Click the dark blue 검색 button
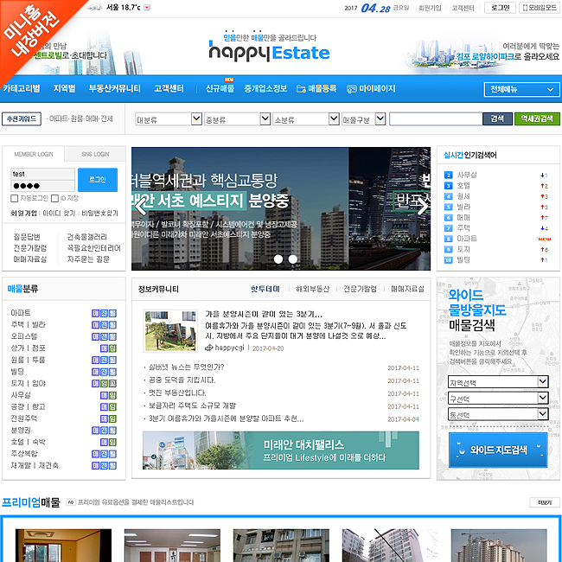 click(497, 118)
